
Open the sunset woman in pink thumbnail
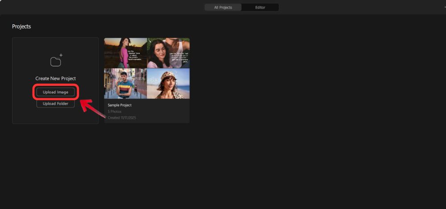click(x=125, y=52)
